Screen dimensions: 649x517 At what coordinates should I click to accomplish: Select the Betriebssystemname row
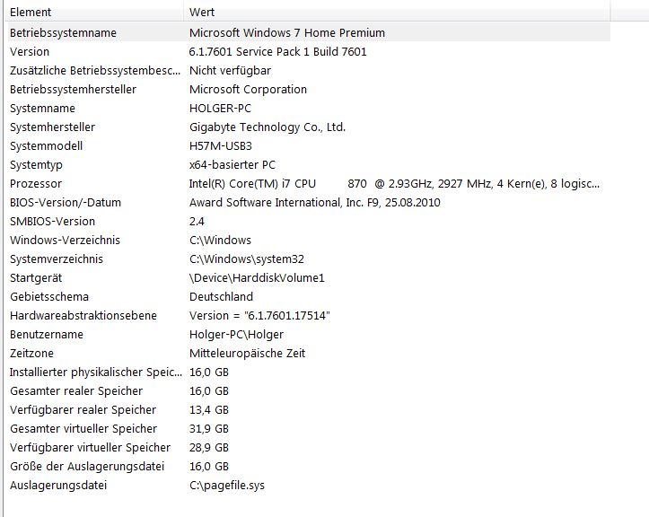(63, 33)
